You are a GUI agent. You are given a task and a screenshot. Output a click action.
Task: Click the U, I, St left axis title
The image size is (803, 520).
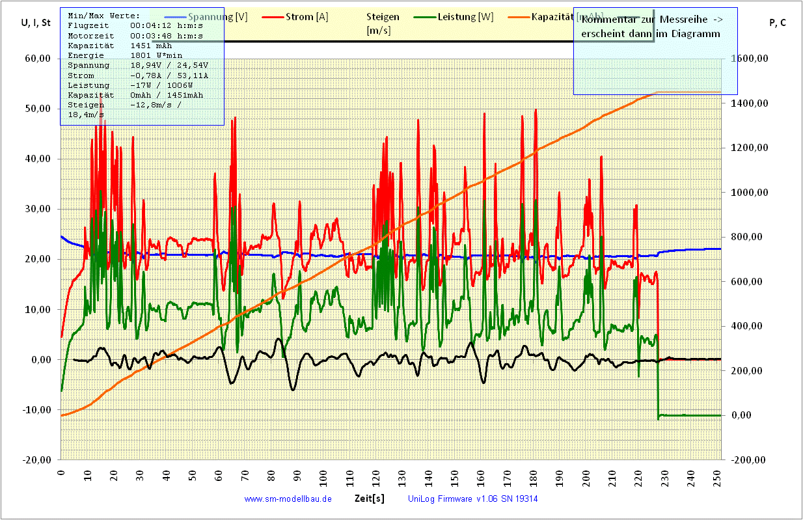coord(36,23)
